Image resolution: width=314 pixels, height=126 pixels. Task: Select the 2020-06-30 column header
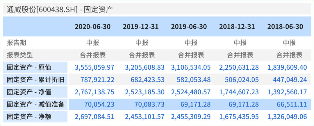92,27
